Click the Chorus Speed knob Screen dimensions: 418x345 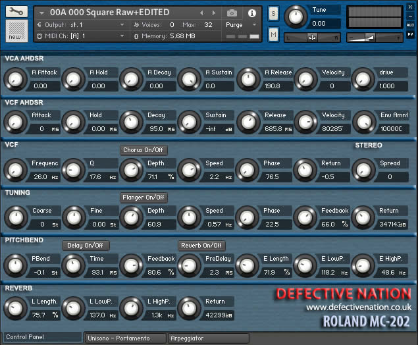coord(190,170)
